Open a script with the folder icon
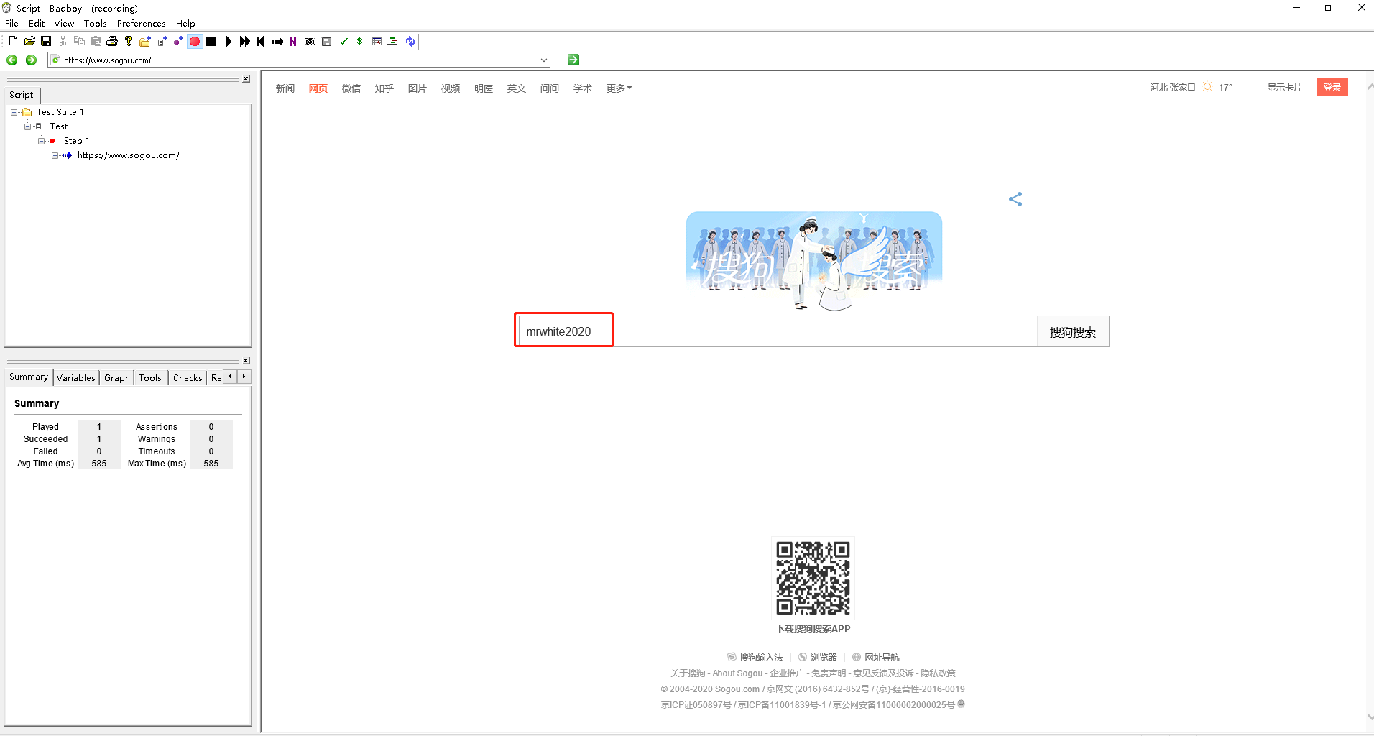Screen dimensions: 1374x736 (29, 41)
